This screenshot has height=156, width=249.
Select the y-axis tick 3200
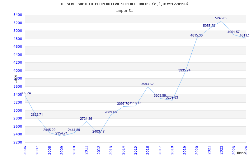point(18,102)
